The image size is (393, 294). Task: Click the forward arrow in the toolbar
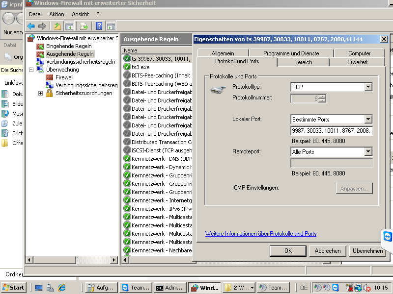pos(42,26)
